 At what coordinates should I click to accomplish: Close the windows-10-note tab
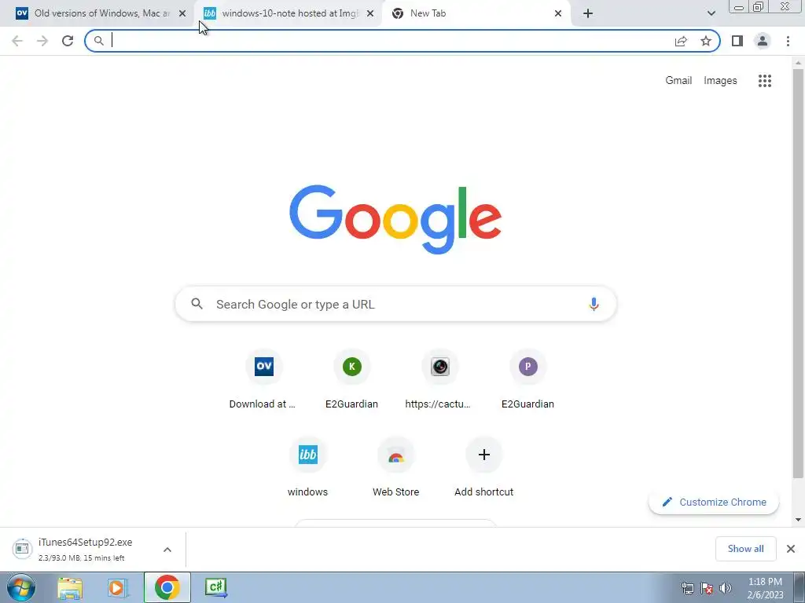point(370,14)
